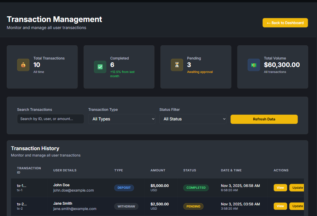Update transaction tx-1
The height and width of the screenshot is (216, 317).
coord(297,187)
